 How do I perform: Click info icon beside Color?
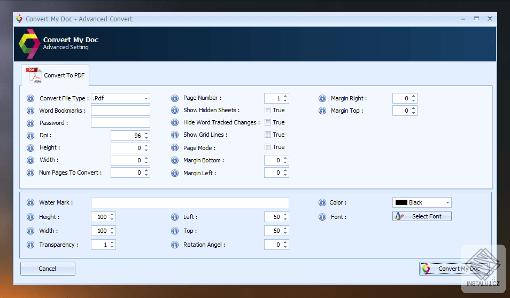point(322,203)
